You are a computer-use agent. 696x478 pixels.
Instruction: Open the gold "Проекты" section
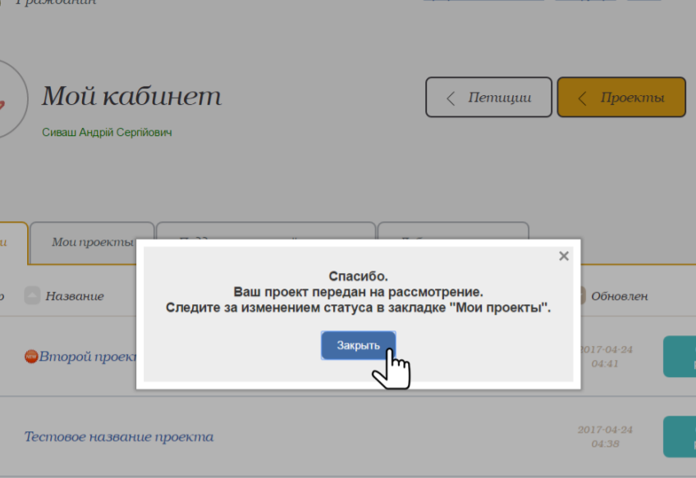(621, 97)
